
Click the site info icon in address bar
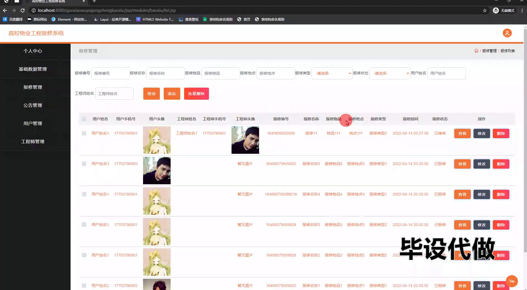coord(33,10)
